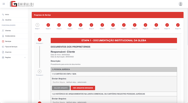The width and height of the screenshot is (188, 103).
Task: Expand the Regiões submenu chevron
Action: [25, 58]
